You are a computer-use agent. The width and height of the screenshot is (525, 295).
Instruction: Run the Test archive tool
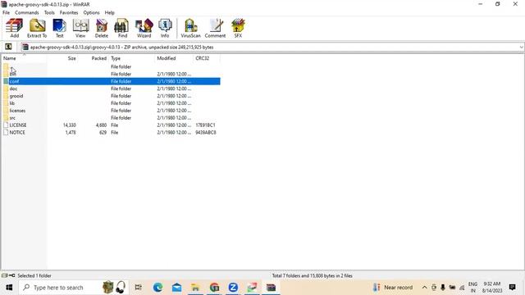[59, 28]
